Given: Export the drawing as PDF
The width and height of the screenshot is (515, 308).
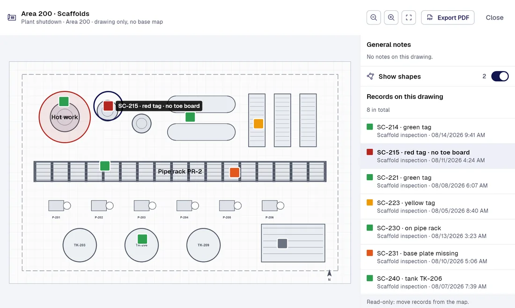Looking at the screenshot, I should coord(448,18).
